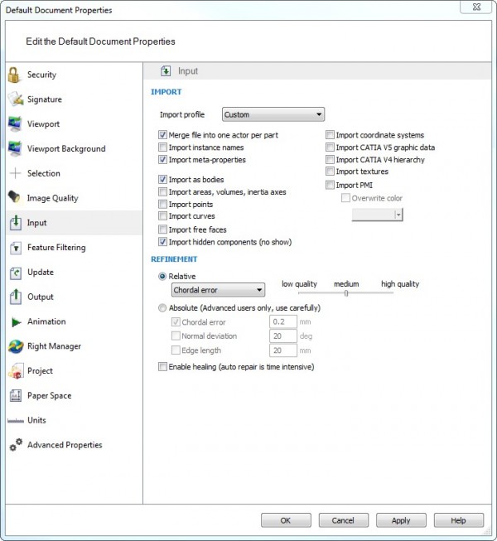
Task: Click the Chordal error 0.2 mm field
Action: (x=282, y=322)
